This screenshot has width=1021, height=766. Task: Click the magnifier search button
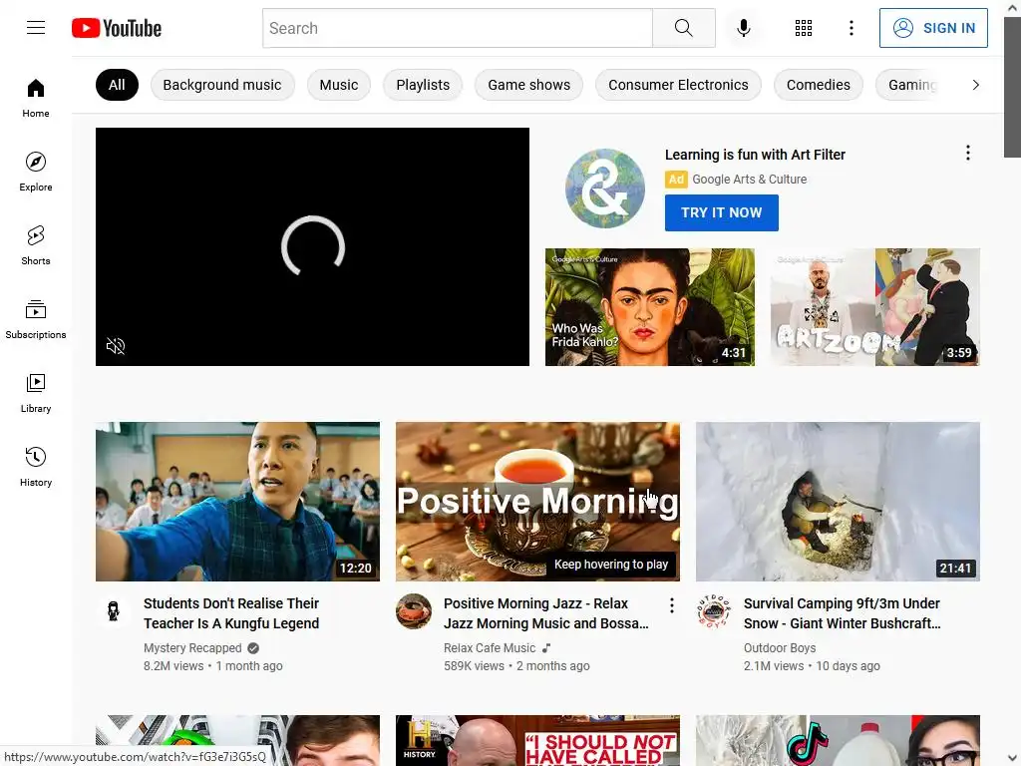[684, 28]
